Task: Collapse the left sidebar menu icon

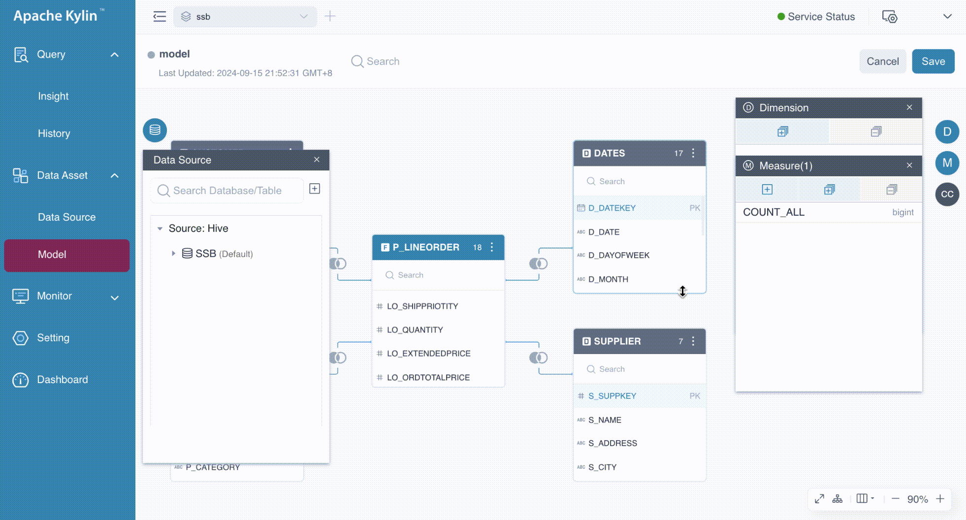Action: (160, 17)
